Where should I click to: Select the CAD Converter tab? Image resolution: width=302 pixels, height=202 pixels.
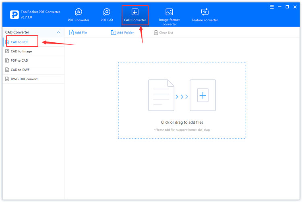tap(135, 15)
